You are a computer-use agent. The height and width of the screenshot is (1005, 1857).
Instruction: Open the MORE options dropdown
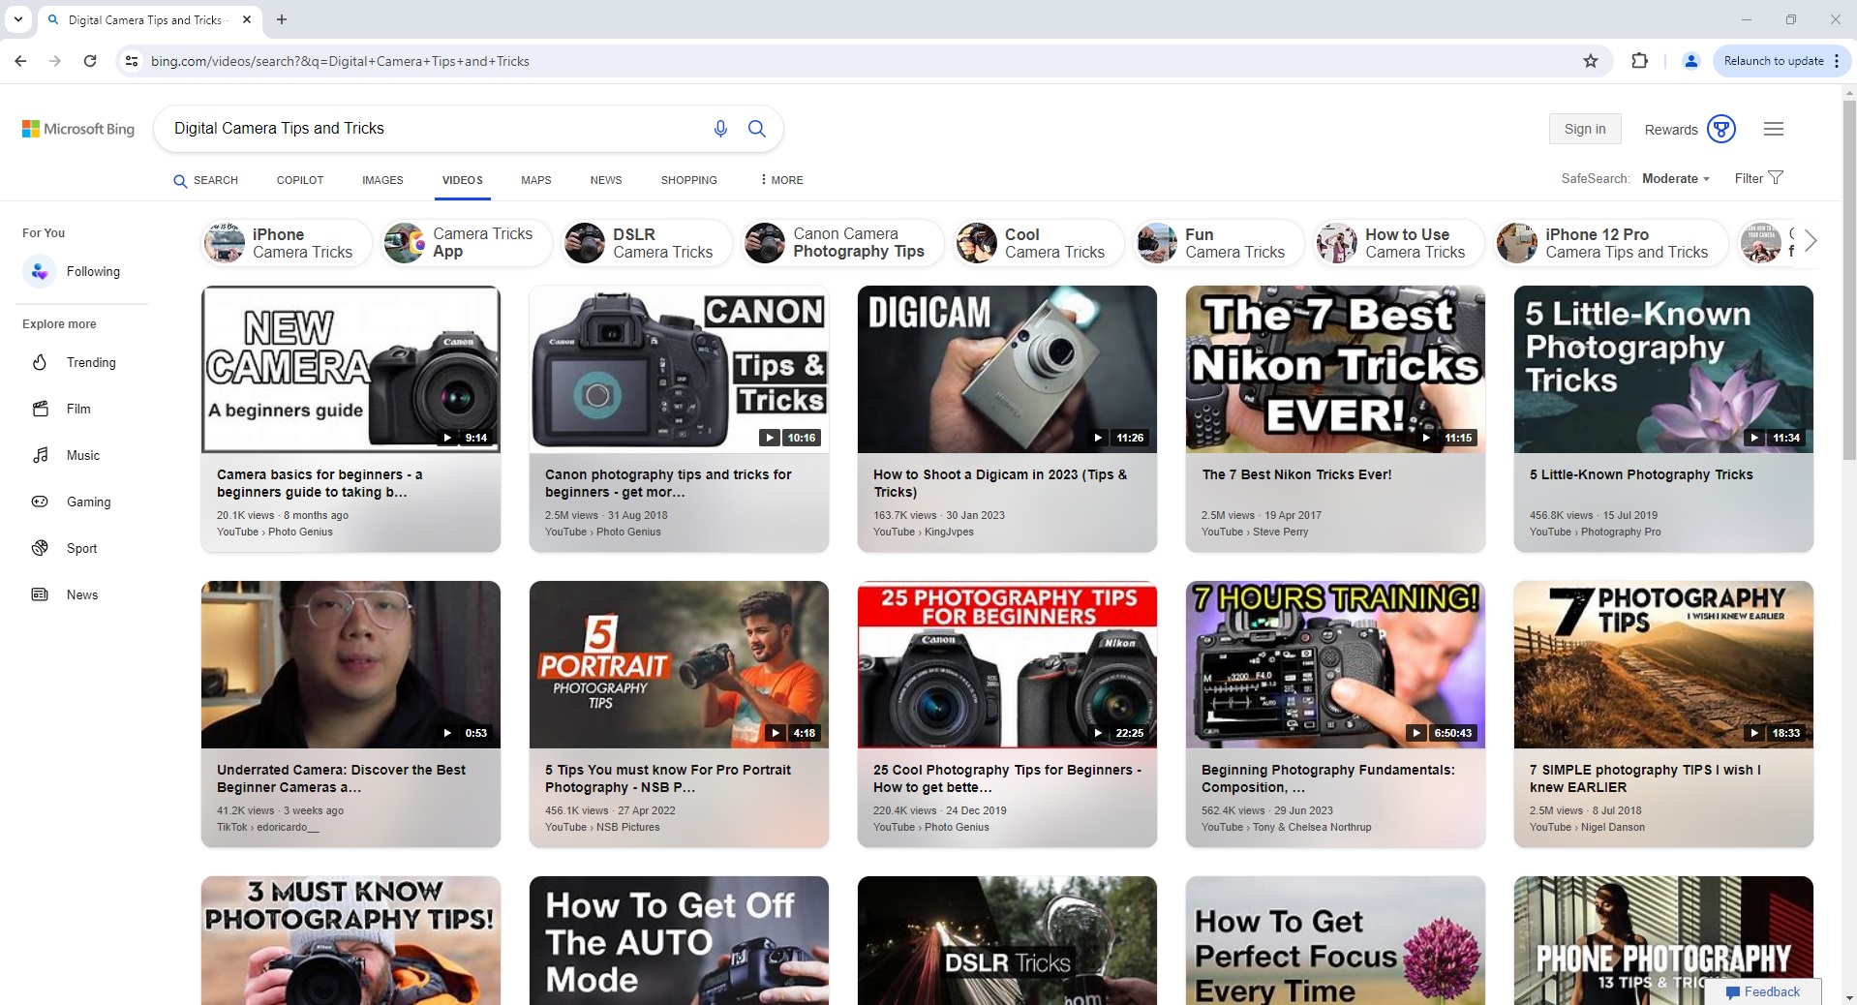780,180
